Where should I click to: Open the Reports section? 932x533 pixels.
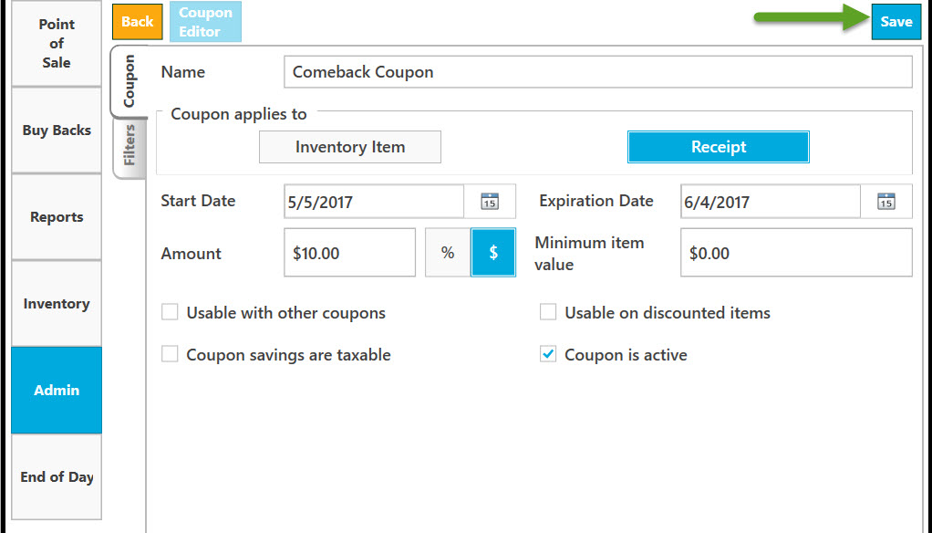click(x=57, y=217)
